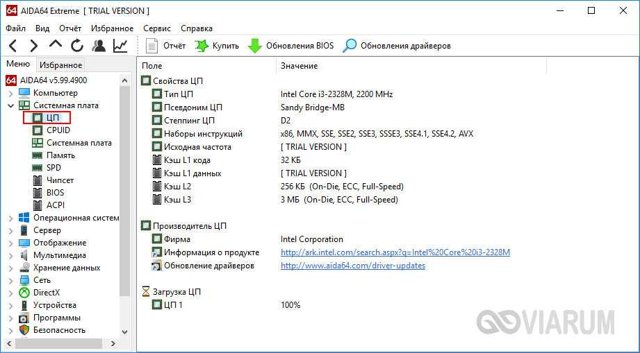
Task: Click the Отчёт report button
Action: (x=167, y=46)
